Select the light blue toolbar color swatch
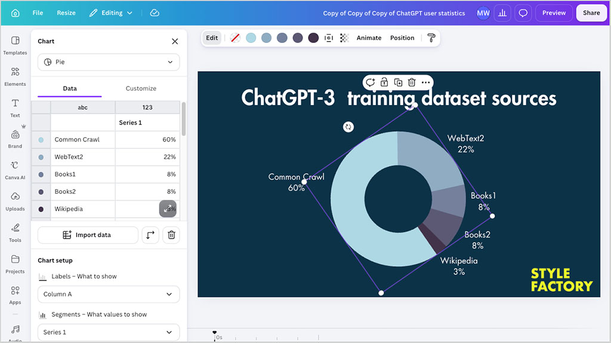This screenshot has height=343, width=611. tap(251, 38)
